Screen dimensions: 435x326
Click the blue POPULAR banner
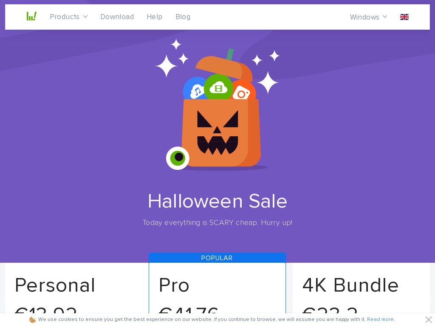217,258
